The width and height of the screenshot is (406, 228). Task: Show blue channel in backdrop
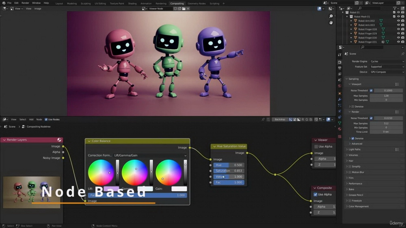pyautogui.click(x=311, y=119)
